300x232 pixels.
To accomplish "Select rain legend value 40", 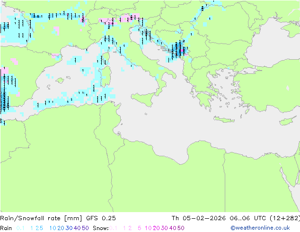I will [x=77, y=228].
